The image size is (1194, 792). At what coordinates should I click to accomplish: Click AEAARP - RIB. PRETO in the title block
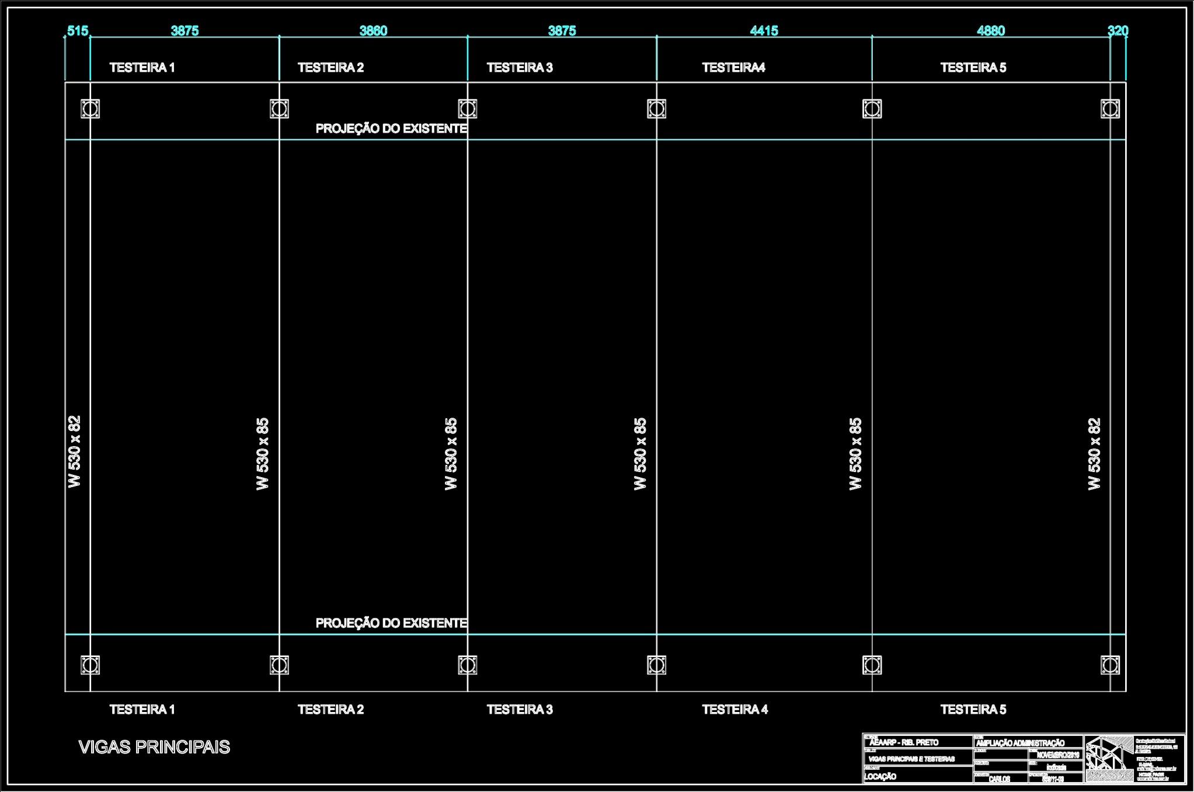click(x=904, y=742)
